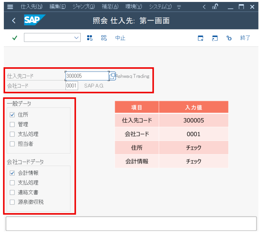Click the SAP logo
The image size is (259, 232).
click(35, 20)
